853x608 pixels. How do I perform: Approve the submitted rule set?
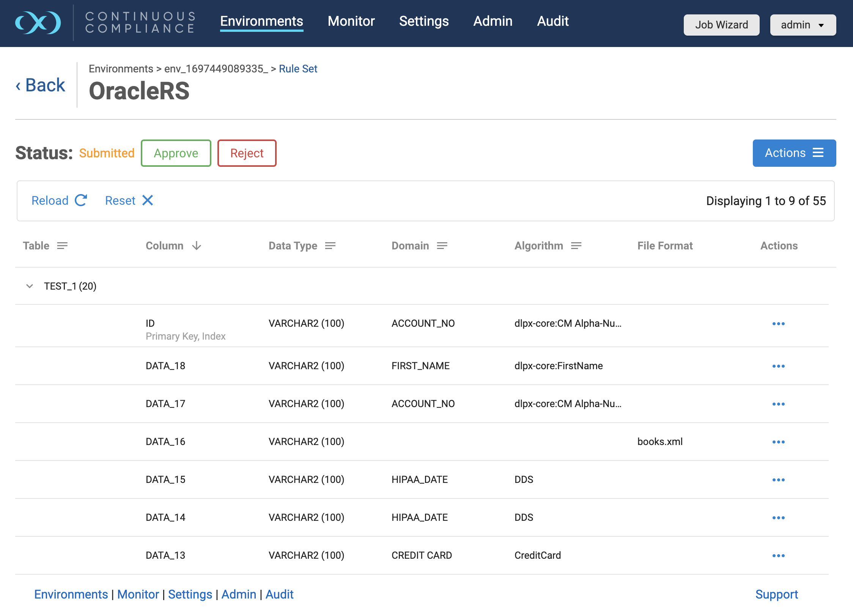click(x=176, y=153)
